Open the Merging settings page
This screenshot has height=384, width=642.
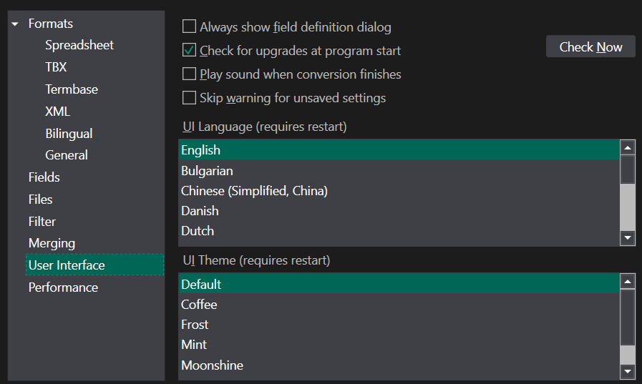point(52,243)
